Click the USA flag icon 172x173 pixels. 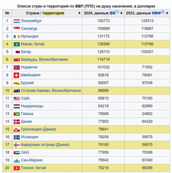(x=17, y=98)
